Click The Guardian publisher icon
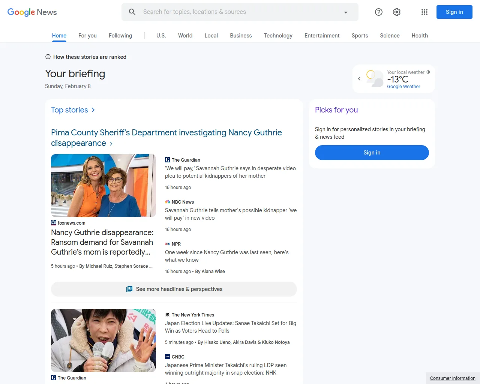 [x=167, y=160]
